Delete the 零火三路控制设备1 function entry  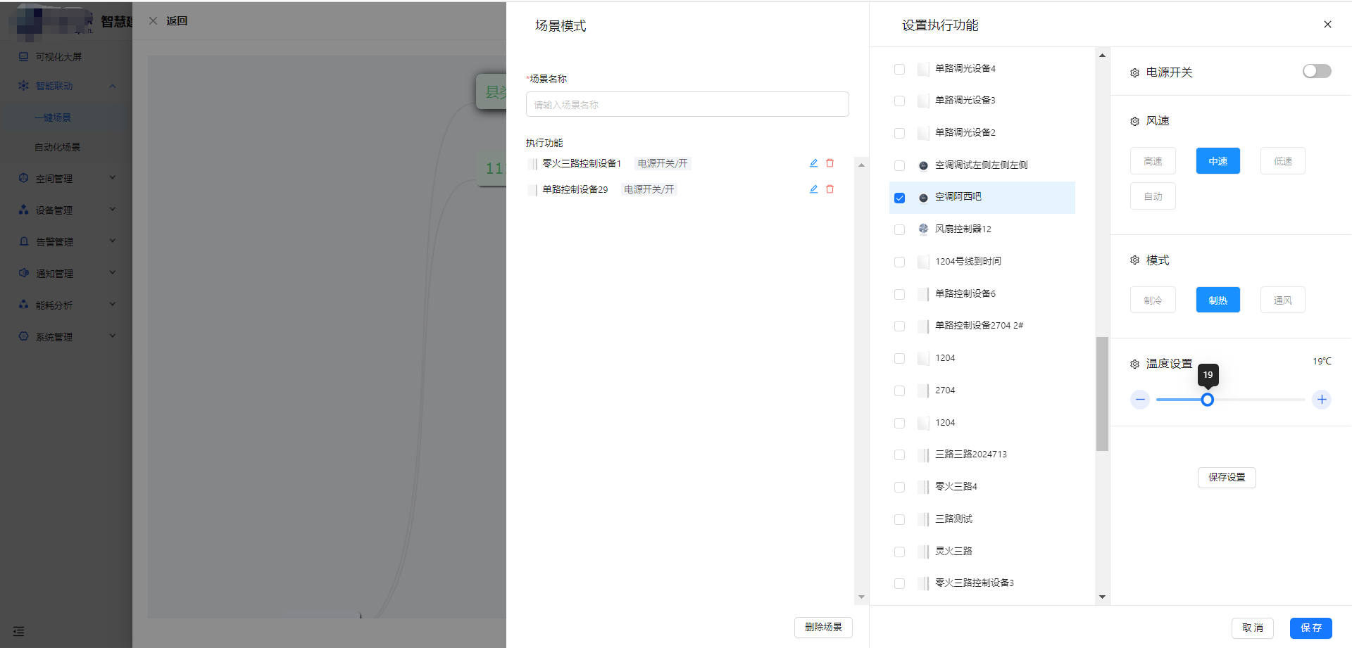point(830,163)
